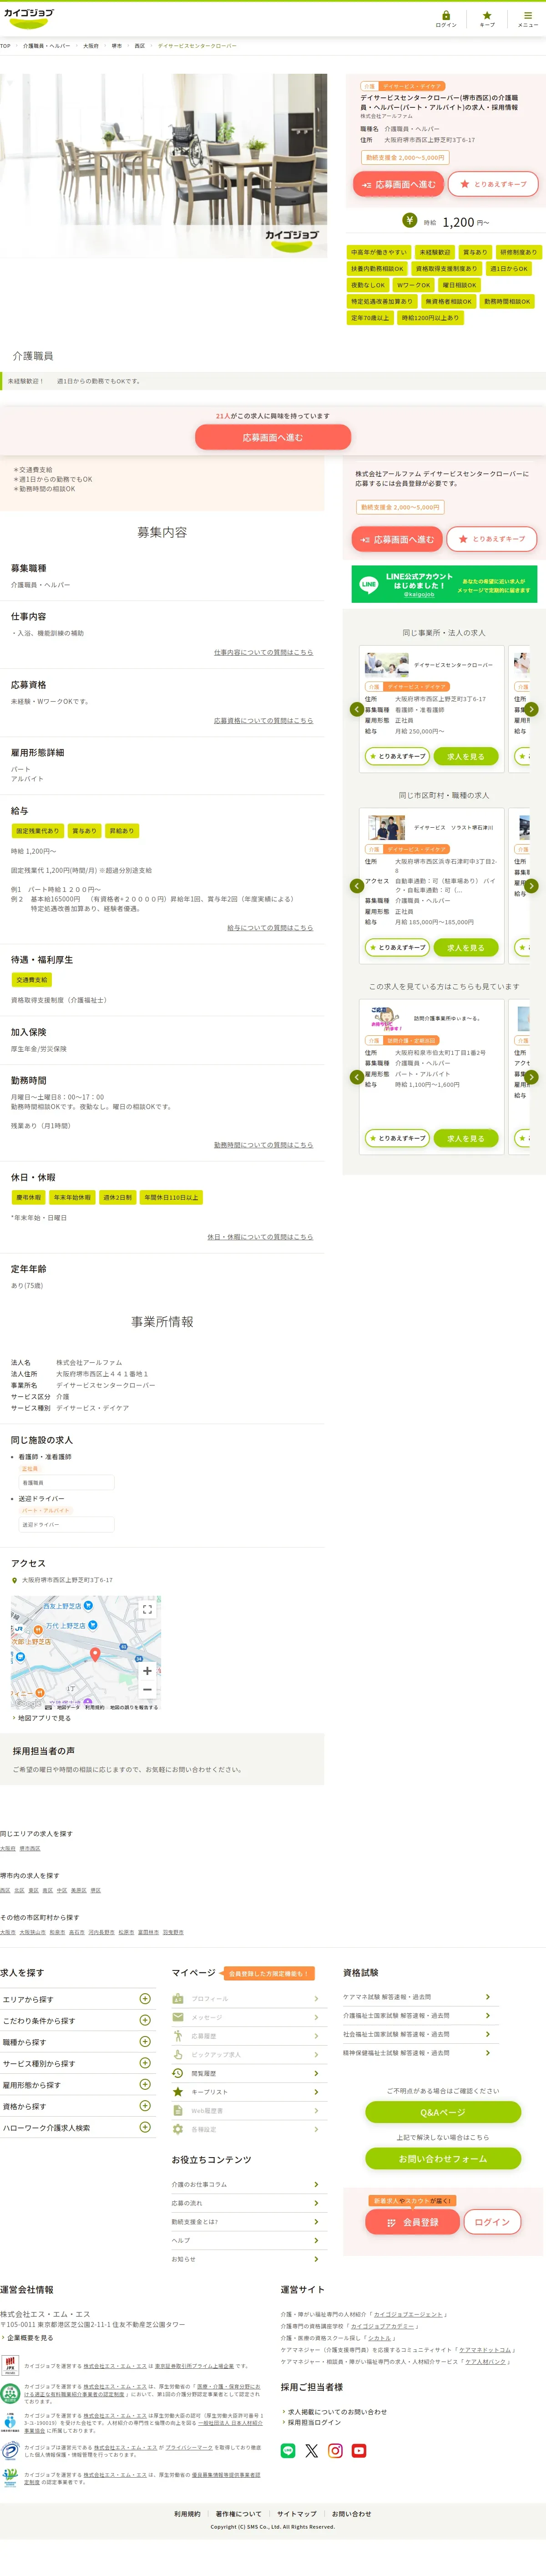Show next card in こちらも見ています carousel
The image size is (546, 2576).
point(532,1077)
